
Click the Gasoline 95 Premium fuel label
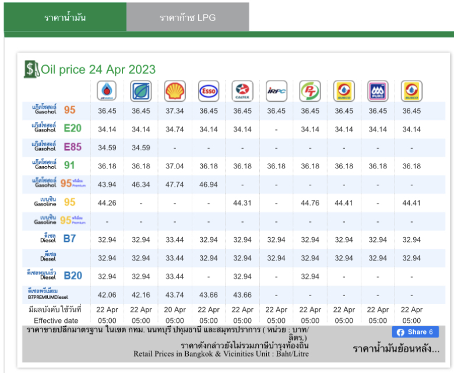tap(59, 220)
